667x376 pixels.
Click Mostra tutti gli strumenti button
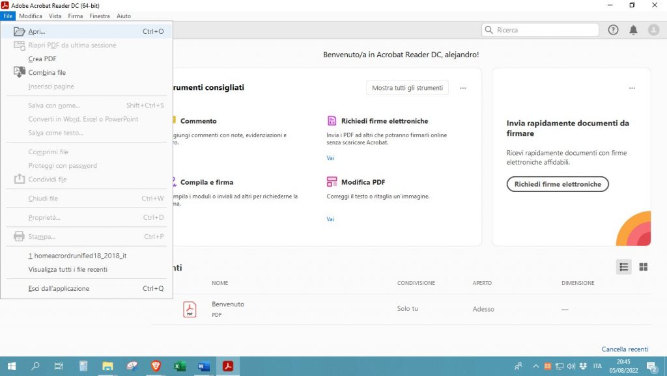[x=407, y=88]
